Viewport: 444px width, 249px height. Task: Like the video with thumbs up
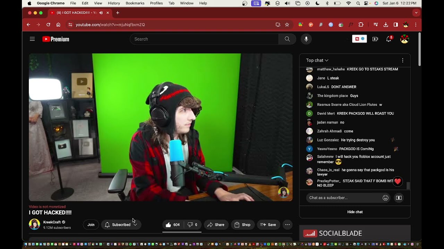pyautogui.click(x=173, y=225)
